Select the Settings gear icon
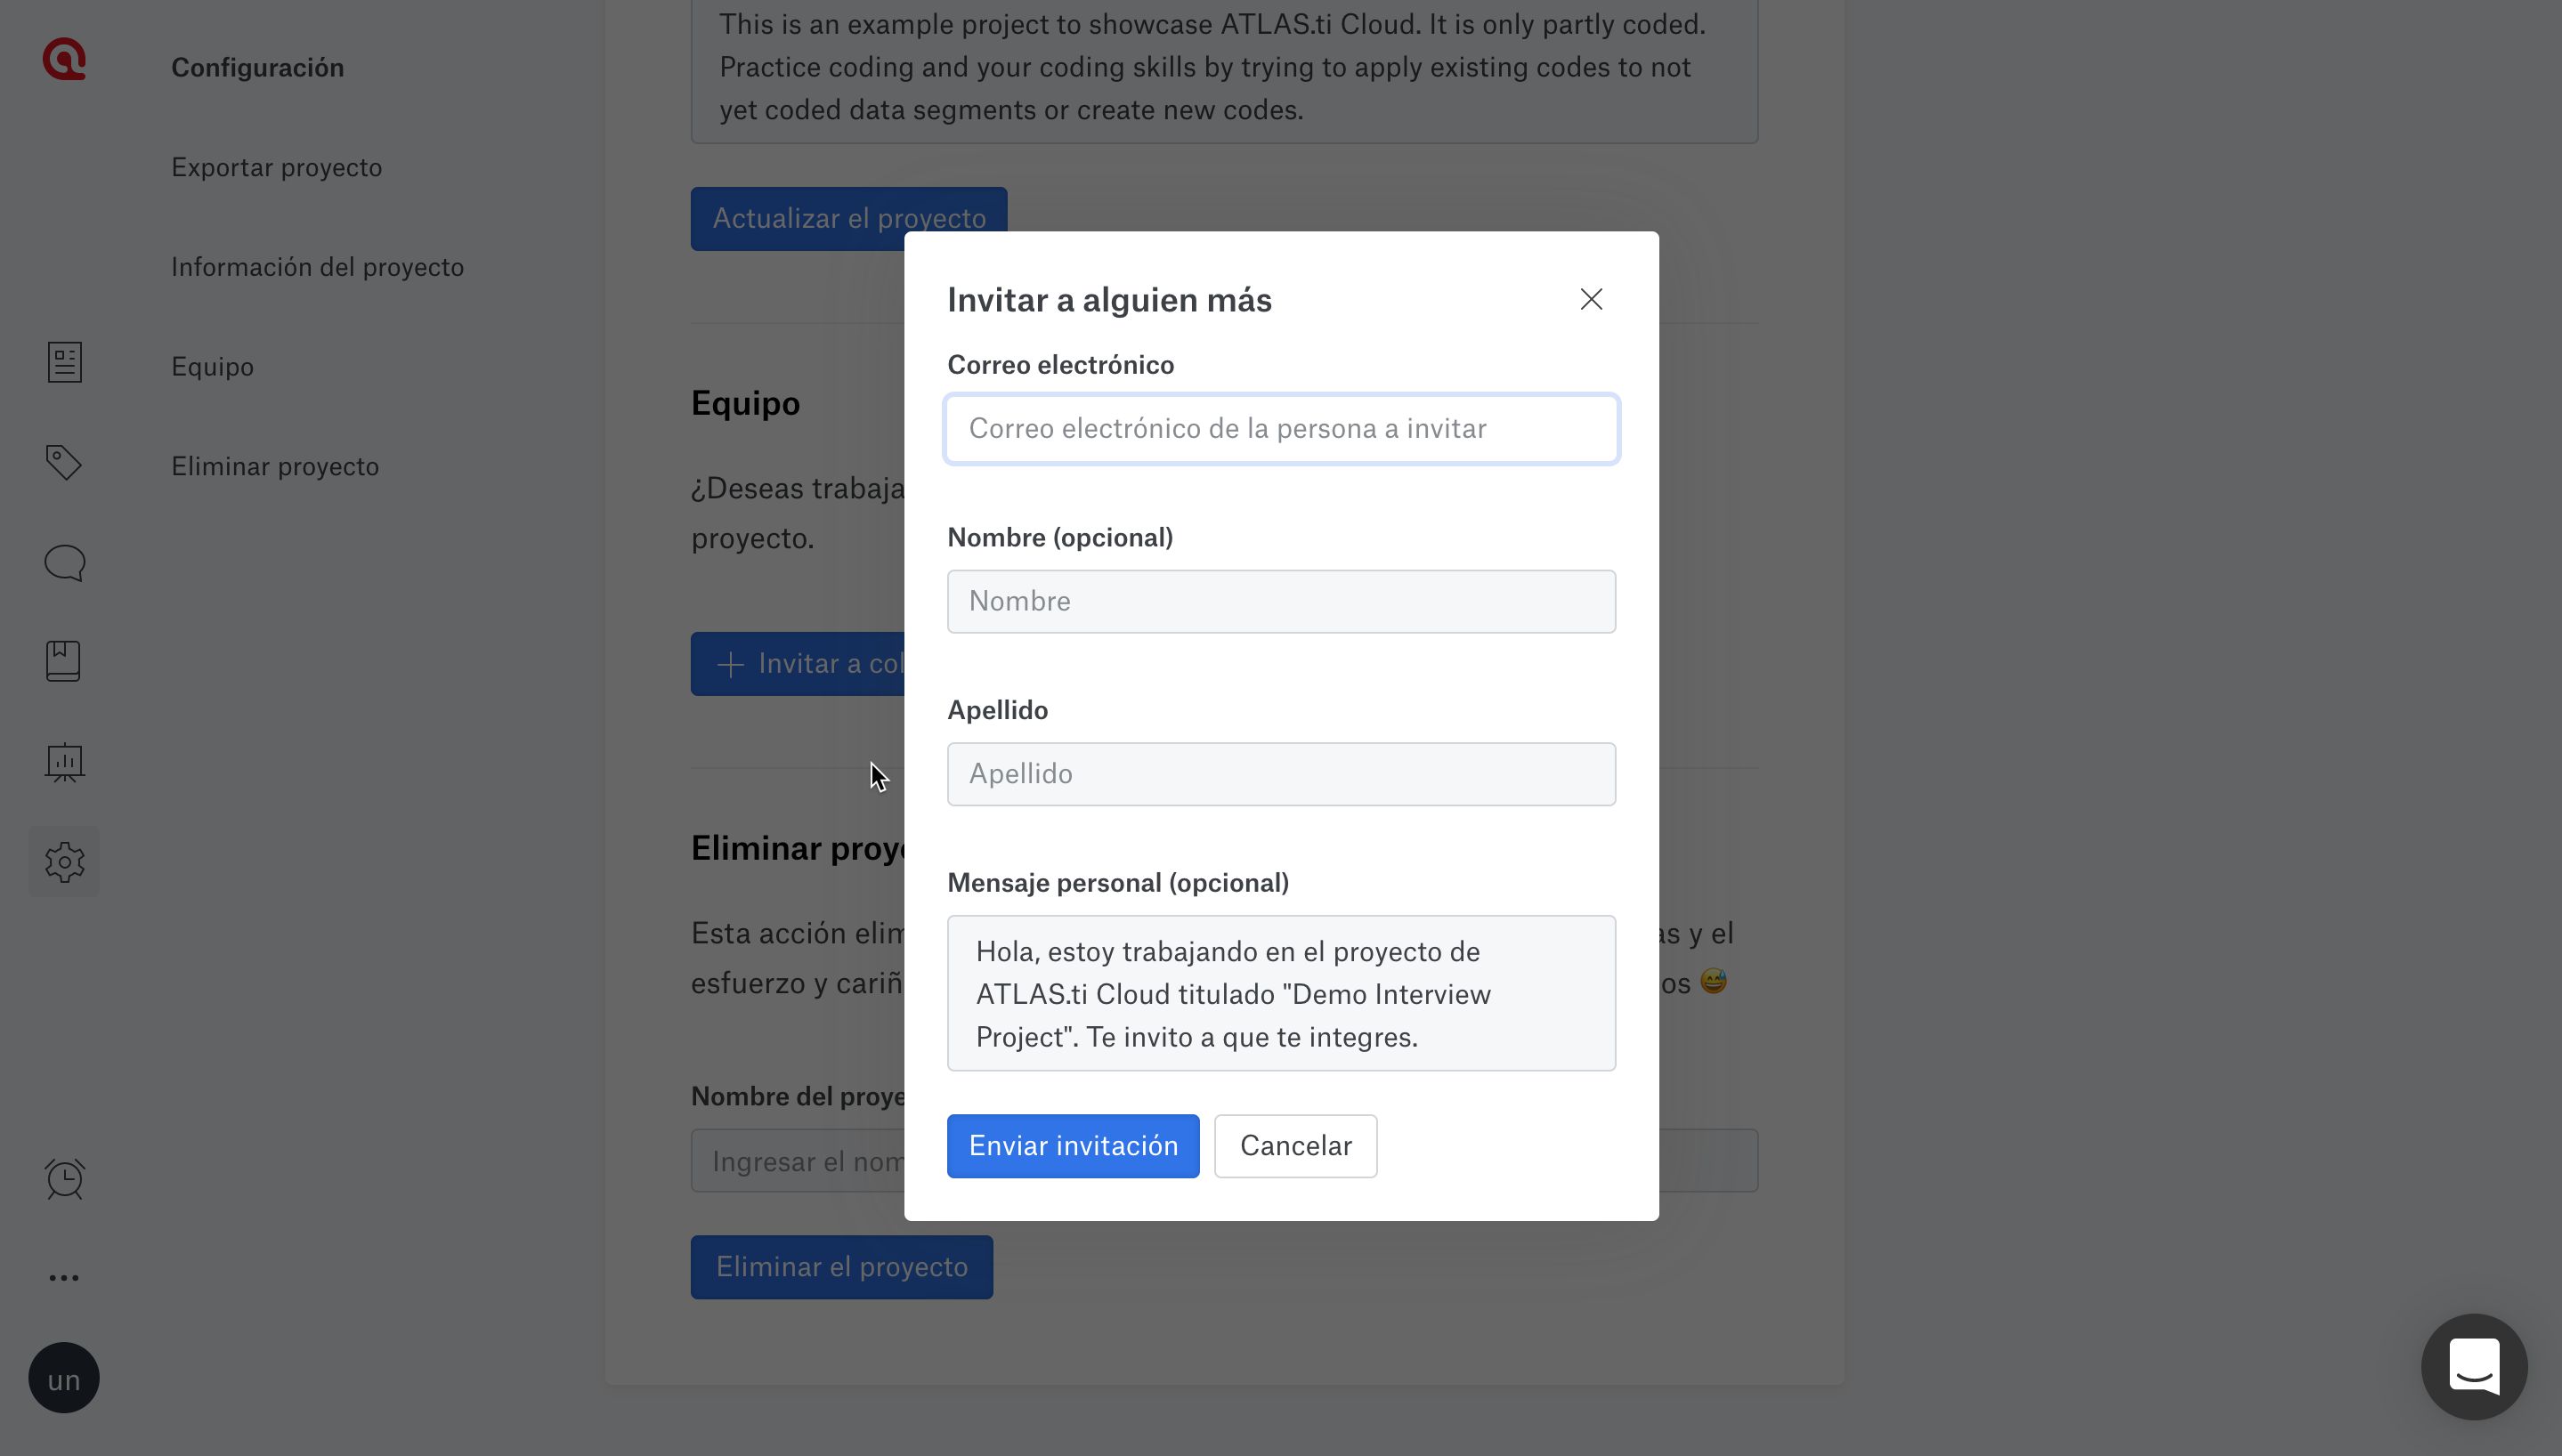The height and width of the screenshot is (1456, 2562). (x=64, y=861)
